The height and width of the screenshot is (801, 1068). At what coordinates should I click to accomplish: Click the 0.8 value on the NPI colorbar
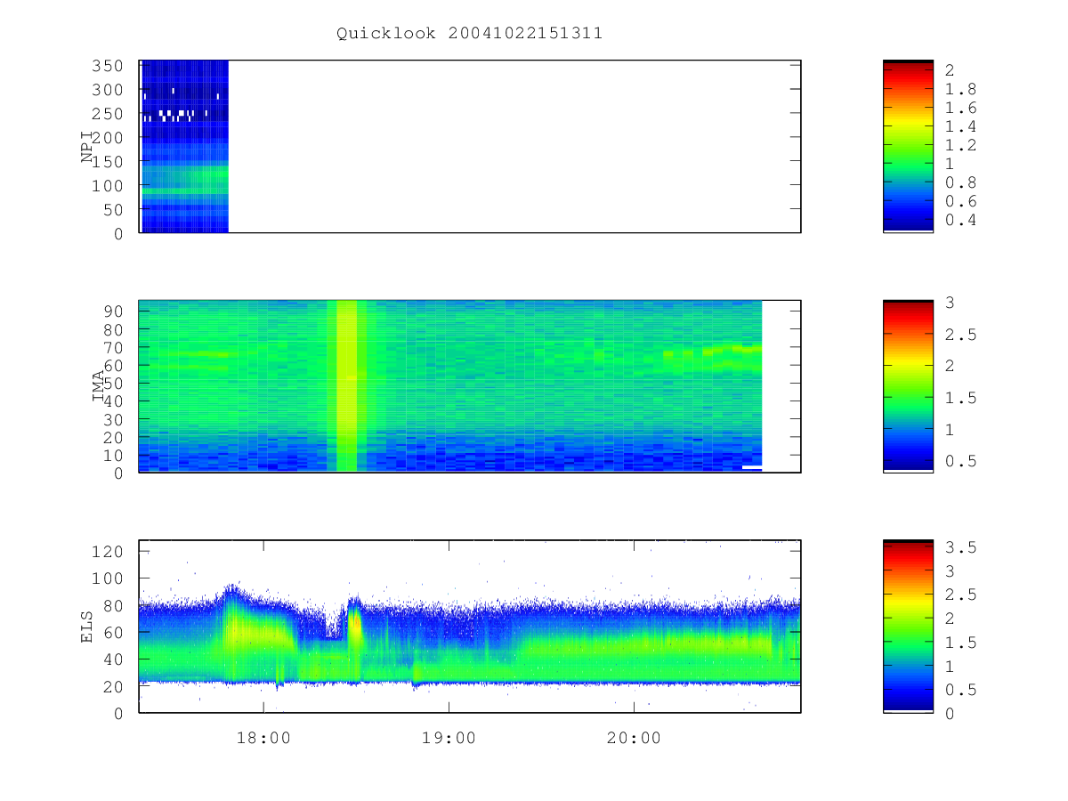point(959,182)
